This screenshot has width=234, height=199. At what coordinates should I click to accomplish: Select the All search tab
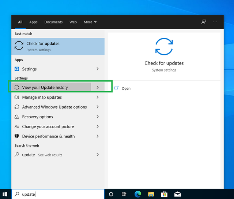(20, 22)
